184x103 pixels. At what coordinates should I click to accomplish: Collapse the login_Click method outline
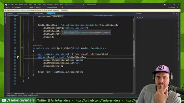pyautogui.click(x=22, y=48)
